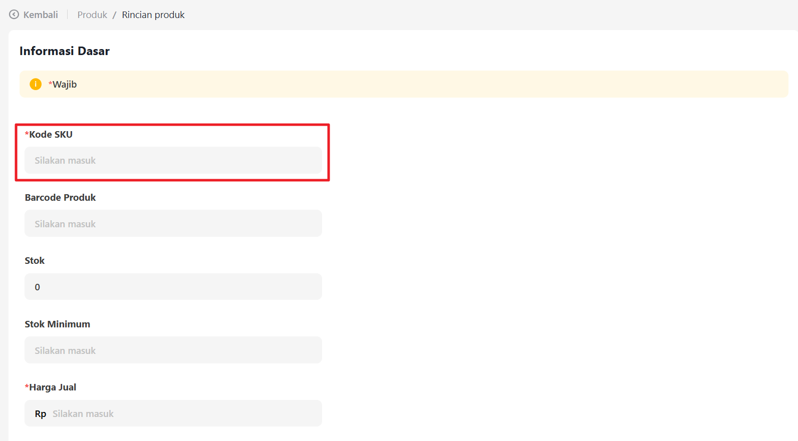
Task: Click the yellow info icon in Wajib banner
Action: tap(36, 84)
